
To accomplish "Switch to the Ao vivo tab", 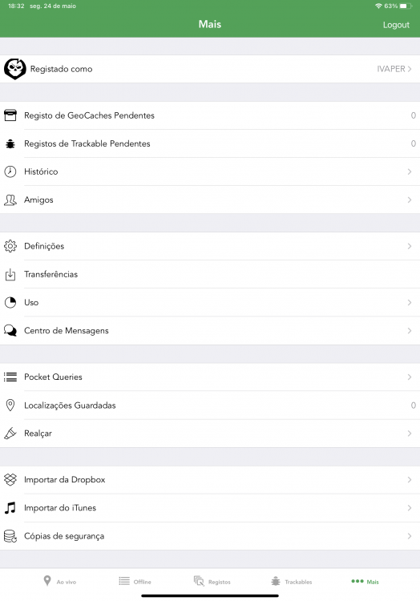I will pos(60,582).
